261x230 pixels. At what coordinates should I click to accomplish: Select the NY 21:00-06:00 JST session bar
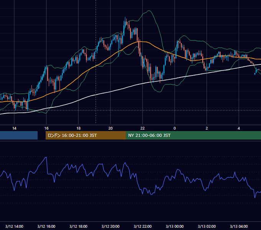pyautogui.click(x=193, y=135)
